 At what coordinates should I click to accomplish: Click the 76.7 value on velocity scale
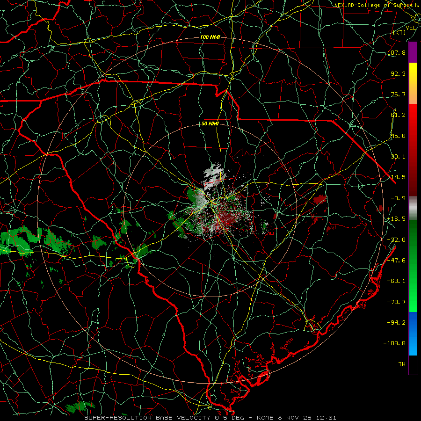398,94
